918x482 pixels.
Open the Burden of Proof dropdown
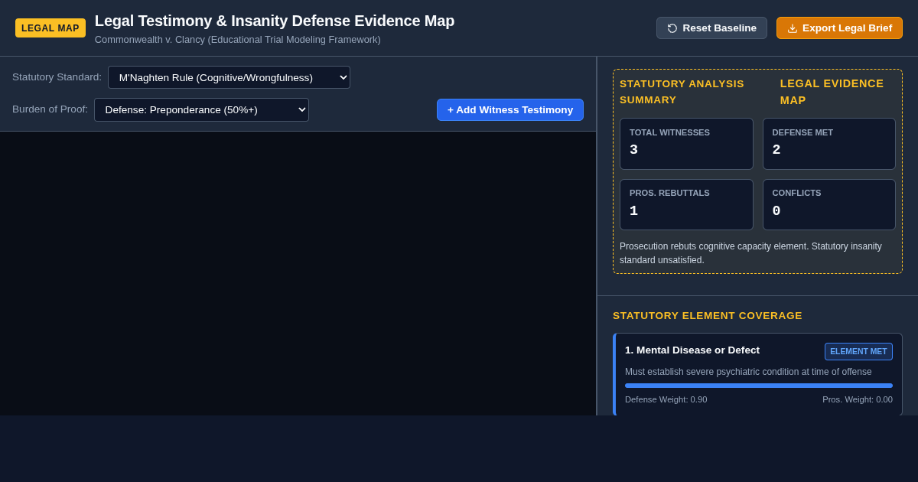click(201, 109)
